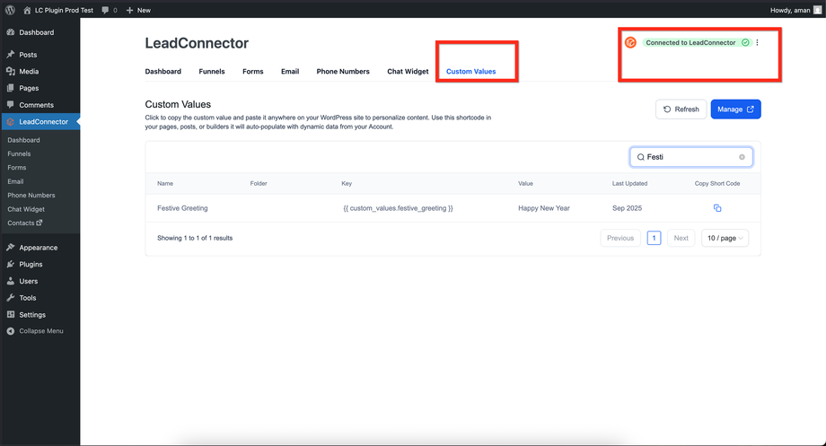Click the search magnifier icon

[640, 157]
